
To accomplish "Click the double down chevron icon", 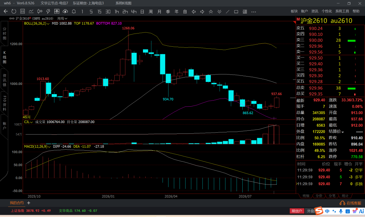I will pos(219,12).
